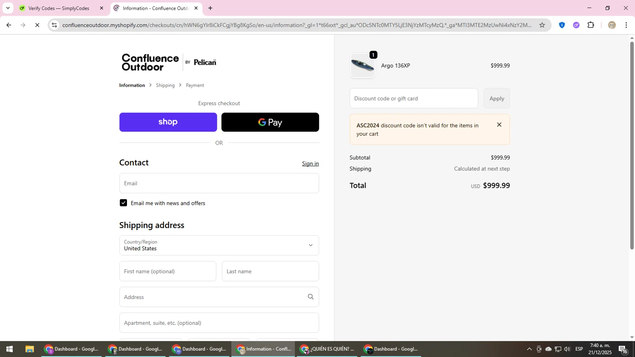The image size is (635, 357).
Task: Open the OneDrive cloud tray icon
Action: pos(549,349)
